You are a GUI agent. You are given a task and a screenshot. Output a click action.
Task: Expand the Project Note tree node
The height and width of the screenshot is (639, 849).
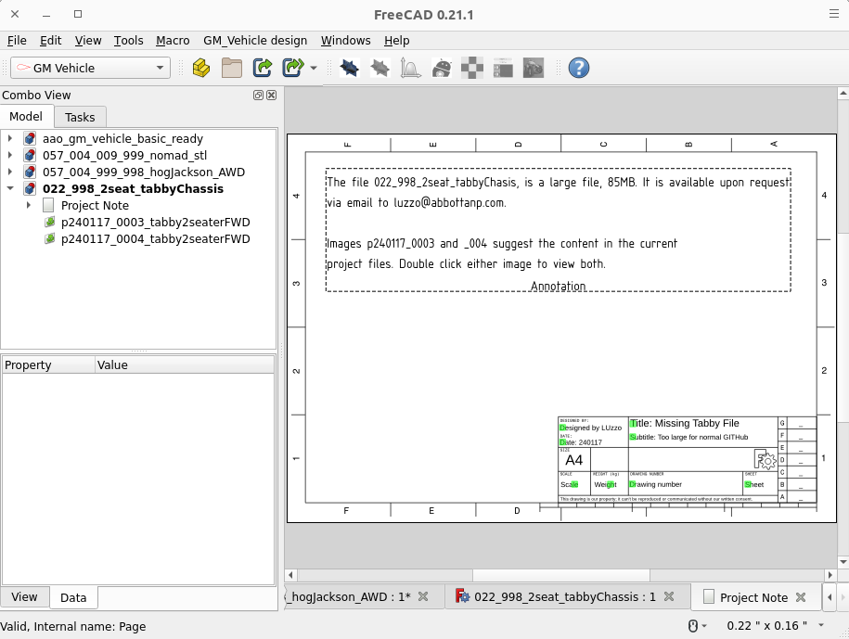pyautogui.click(x=29, y=205)
